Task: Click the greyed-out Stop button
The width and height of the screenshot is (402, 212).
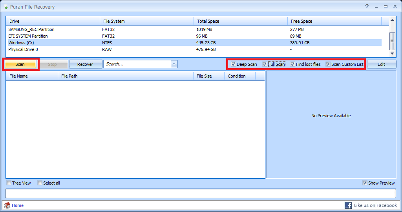Action: coord(53,64)
